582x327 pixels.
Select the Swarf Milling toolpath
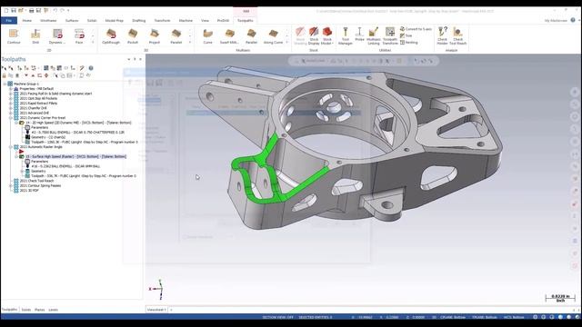229,36
